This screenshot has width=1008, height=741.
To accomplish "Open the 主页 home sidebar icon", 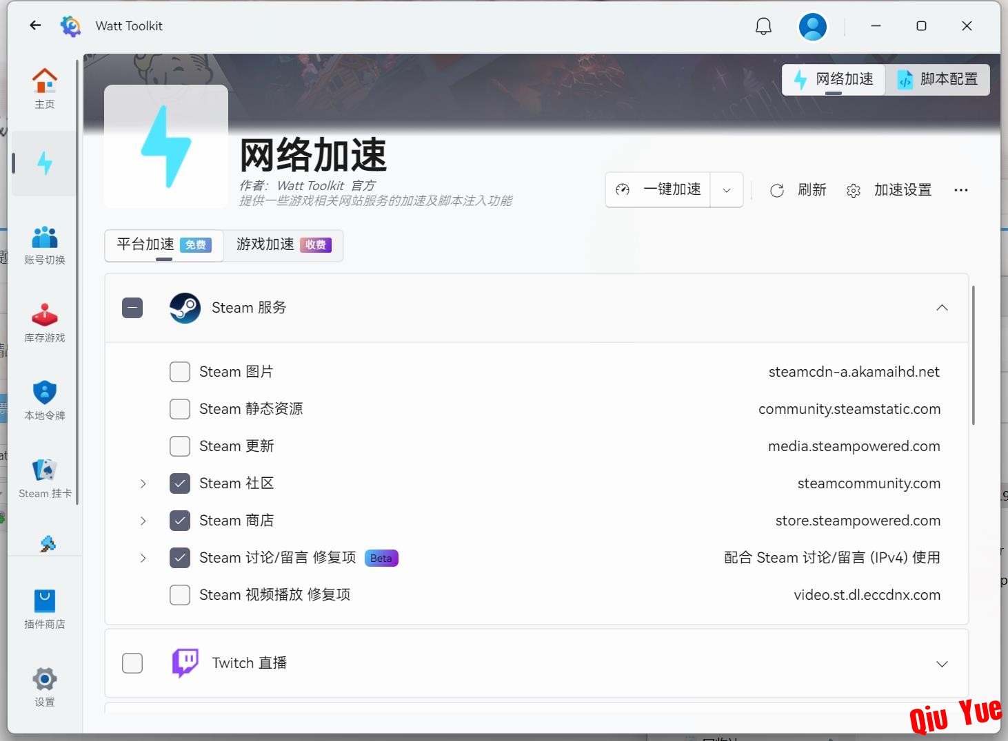I will pyautogui.click(x=45, y=89).
